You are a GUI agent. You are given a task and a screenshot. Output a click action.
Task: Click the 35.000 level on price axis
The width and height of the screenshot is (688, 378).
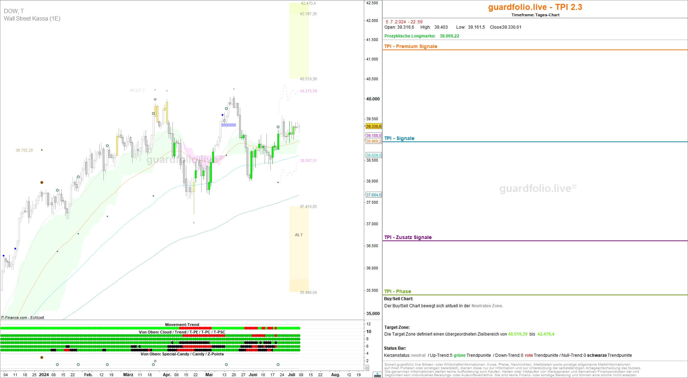pyautogui.click(x=373, y=314)
